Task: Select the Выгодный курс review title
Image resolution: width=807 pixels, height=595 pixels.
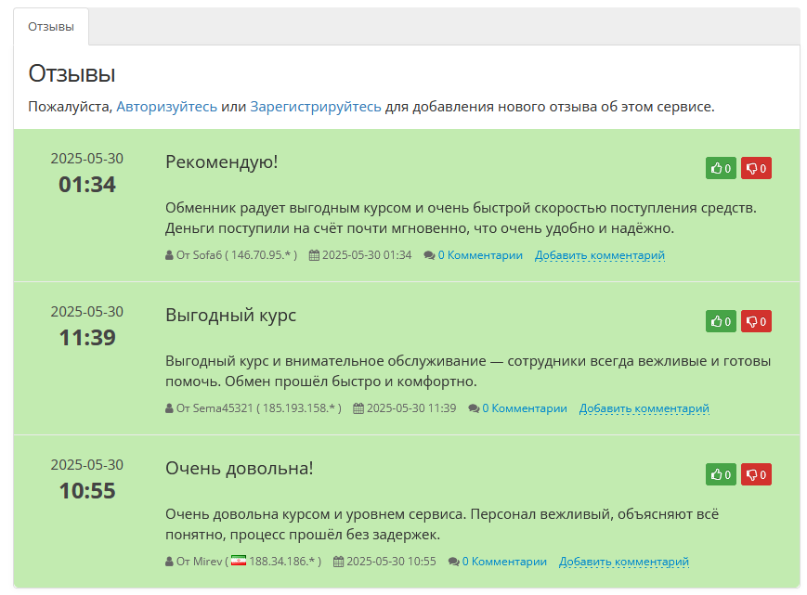Action: coord(230,316)
